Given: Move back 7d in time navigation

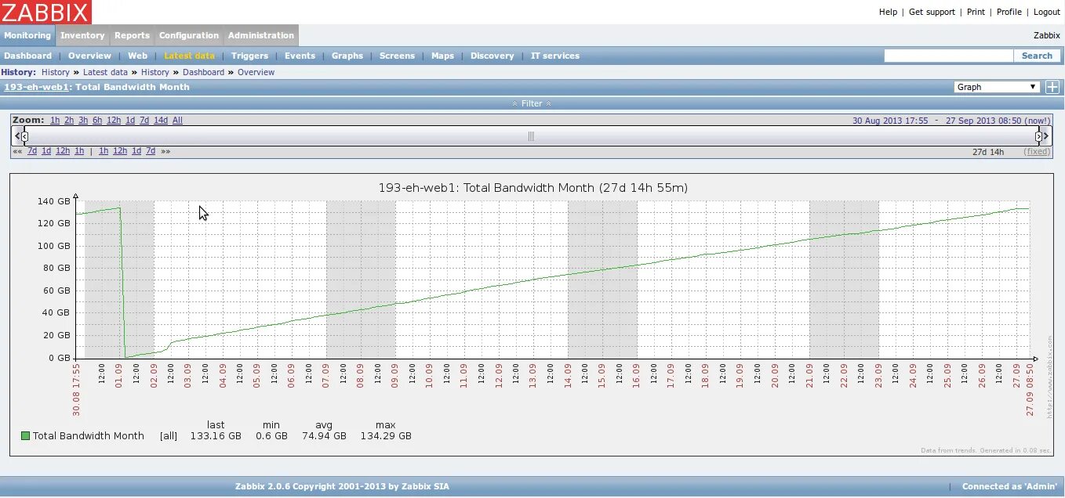Looking at the screenshot, I should click(x=32, y=151).
